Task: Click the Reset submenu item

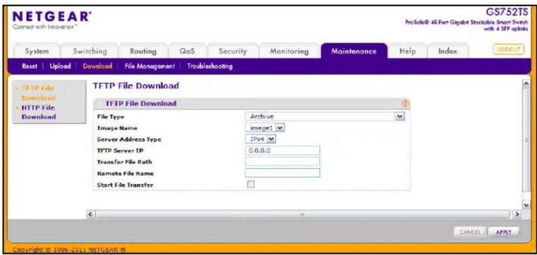Action: (x=29, y=66)
